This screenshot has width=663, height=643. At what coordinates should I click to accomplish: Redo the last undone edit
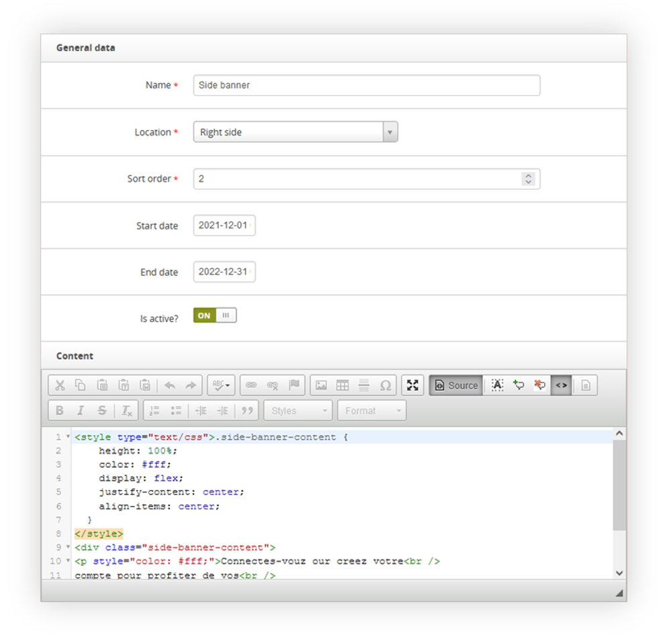click(x=191, y=385)
